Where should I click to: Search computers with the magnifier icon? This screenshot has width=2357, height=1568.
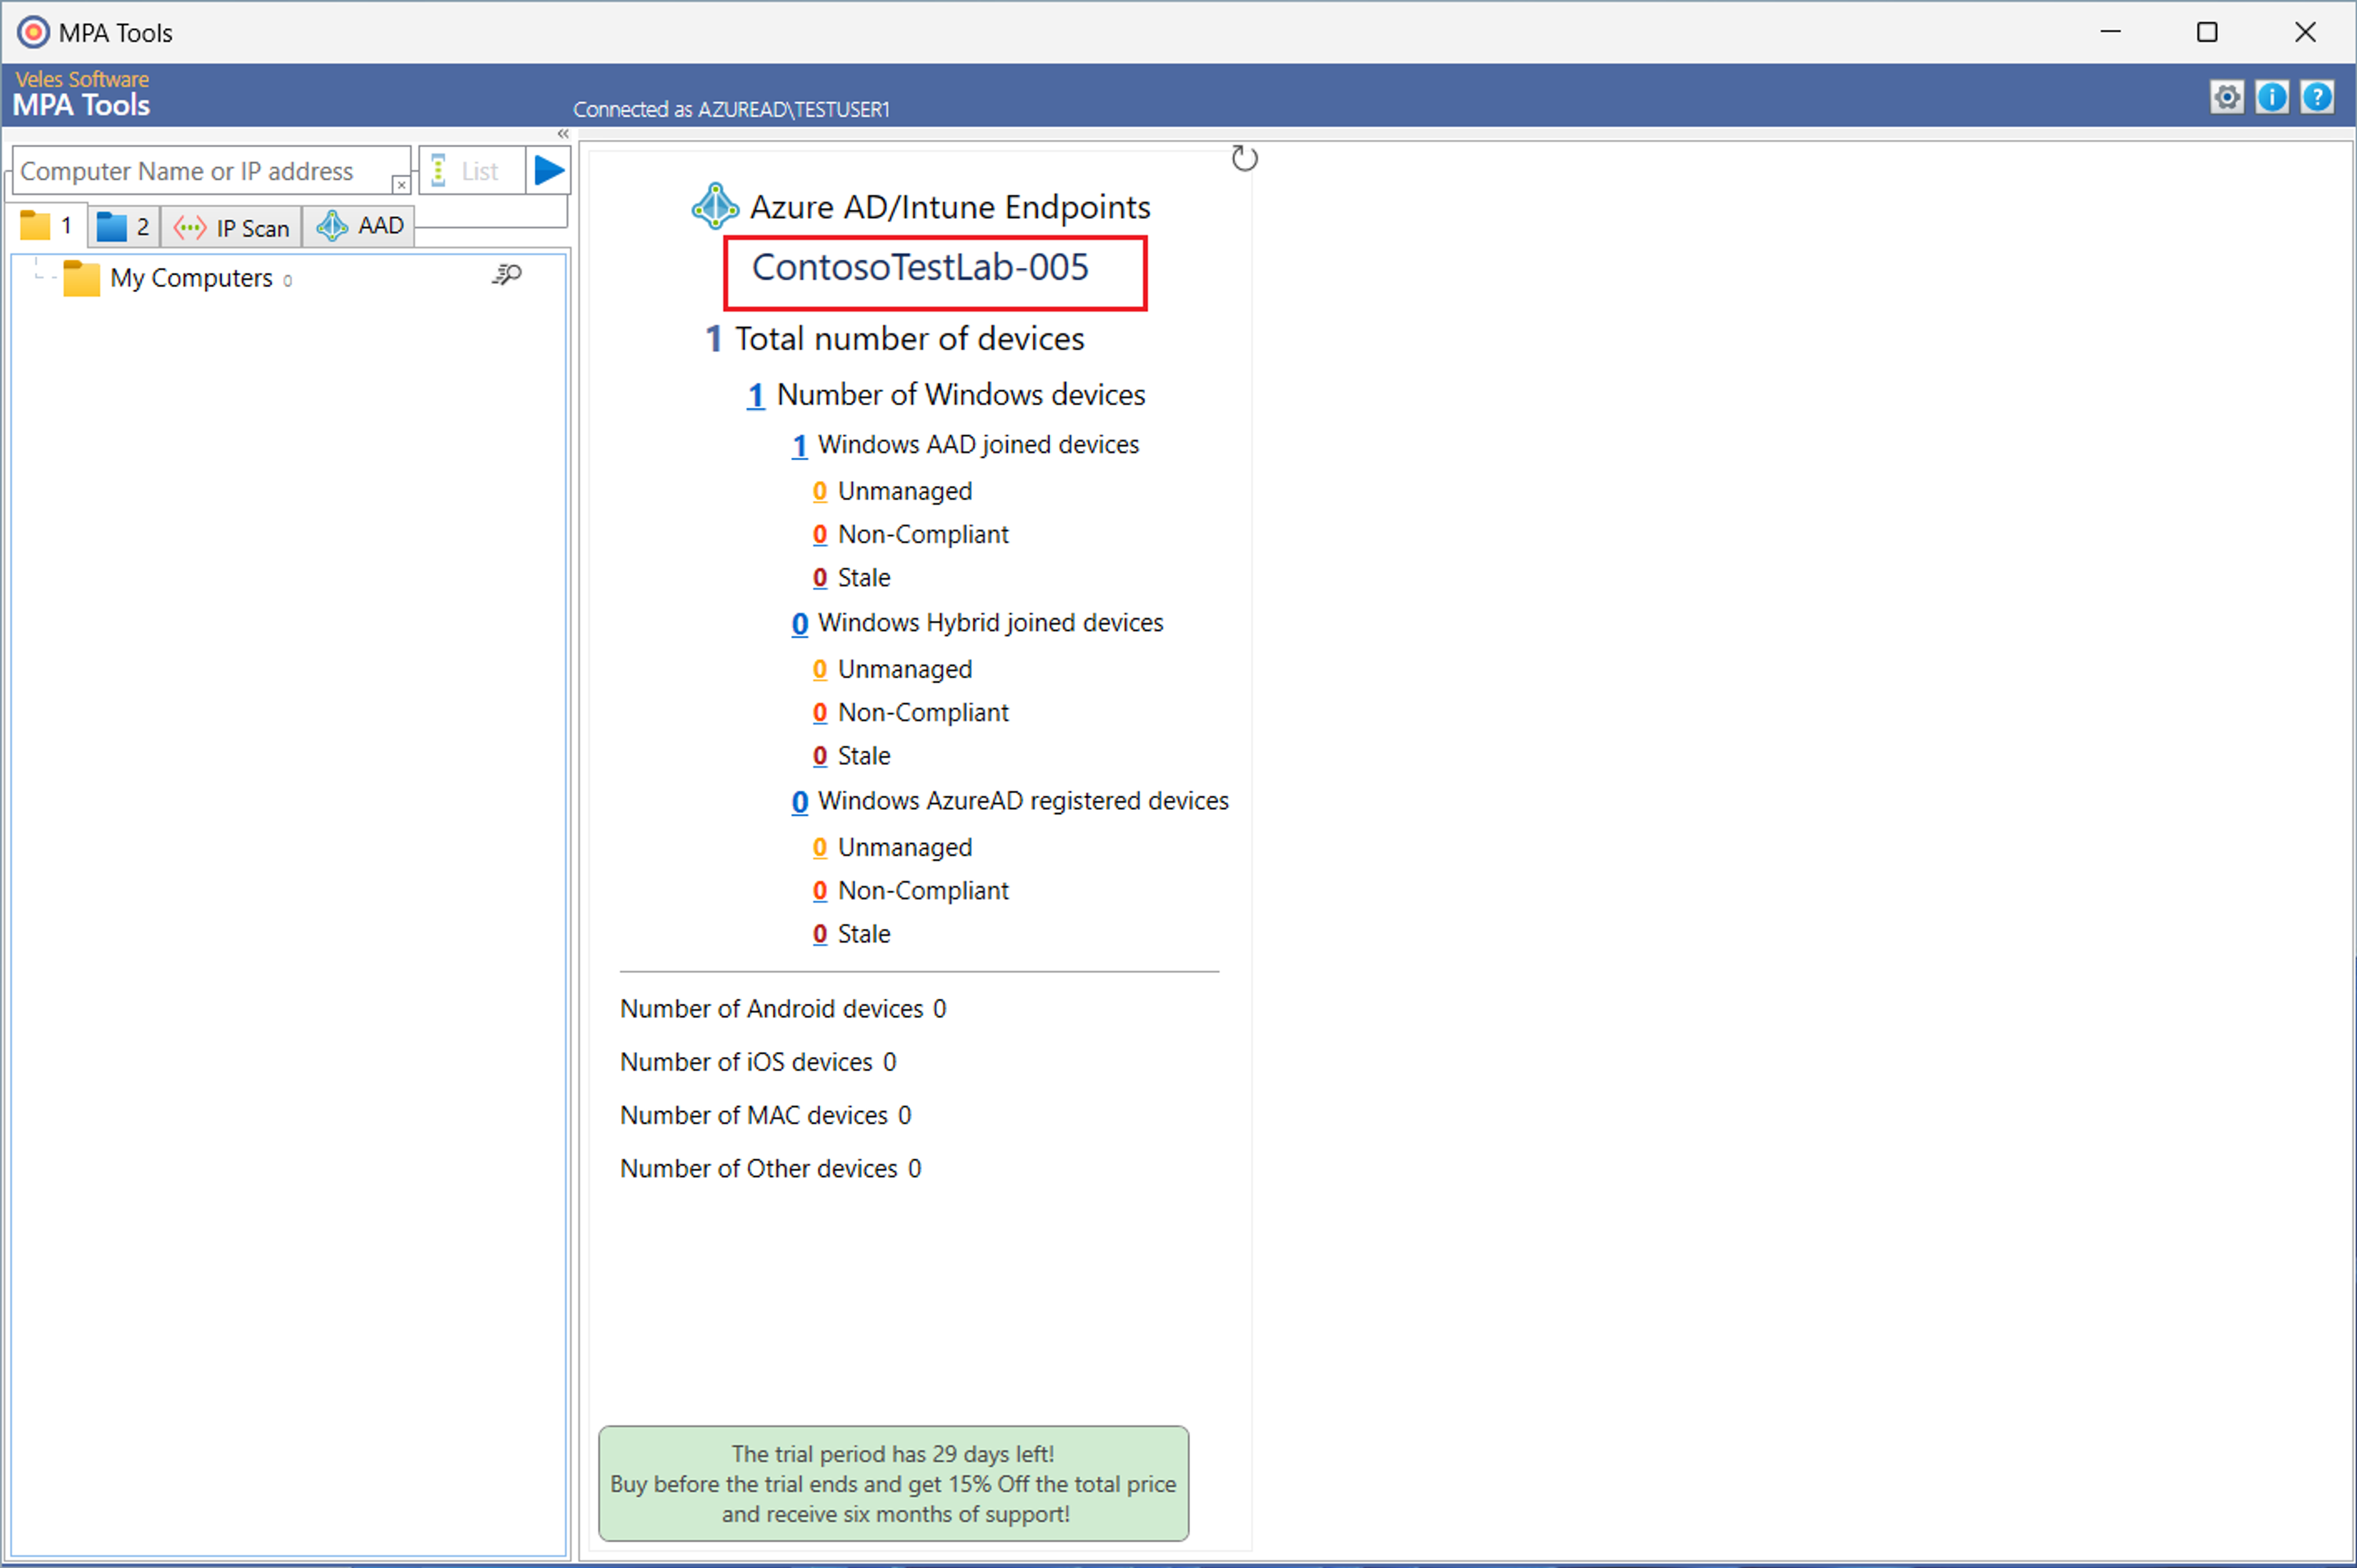pyautogui.click(x=507, y=275)
